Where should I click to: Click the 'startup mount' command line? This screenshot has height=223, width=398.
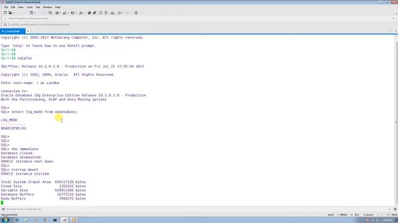tap(19, 170)
